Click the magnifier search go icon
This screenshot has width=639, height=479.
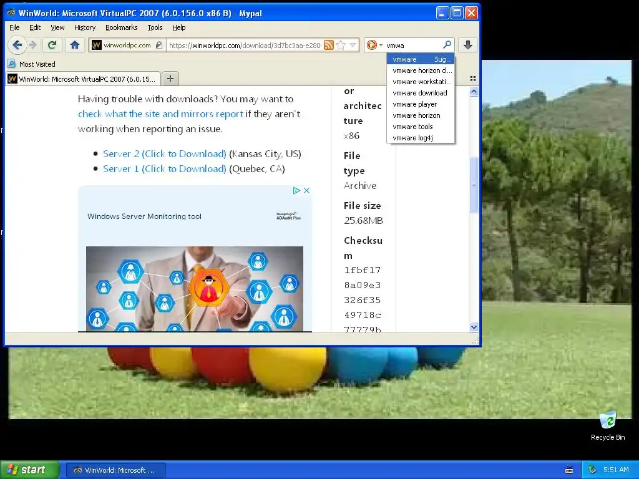tap(447, 44)
